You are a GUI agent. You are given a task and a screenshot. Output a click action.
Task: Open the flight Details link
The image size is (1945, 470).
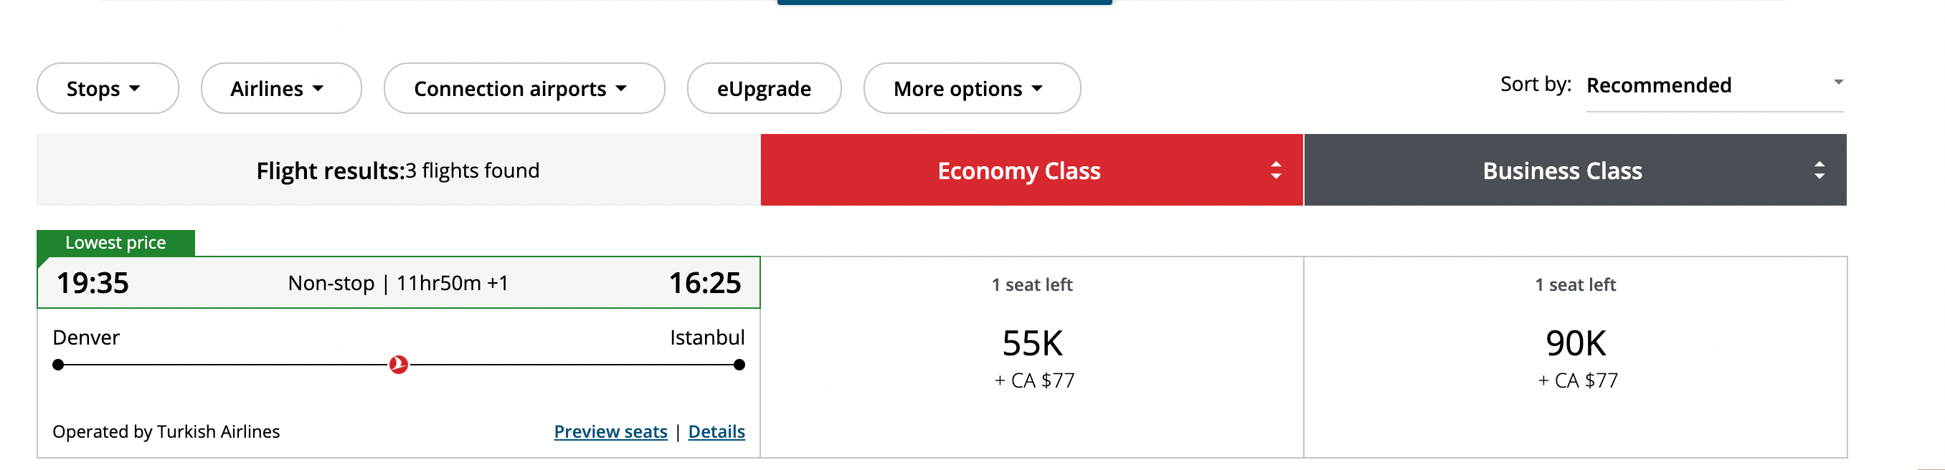(716, 431)
